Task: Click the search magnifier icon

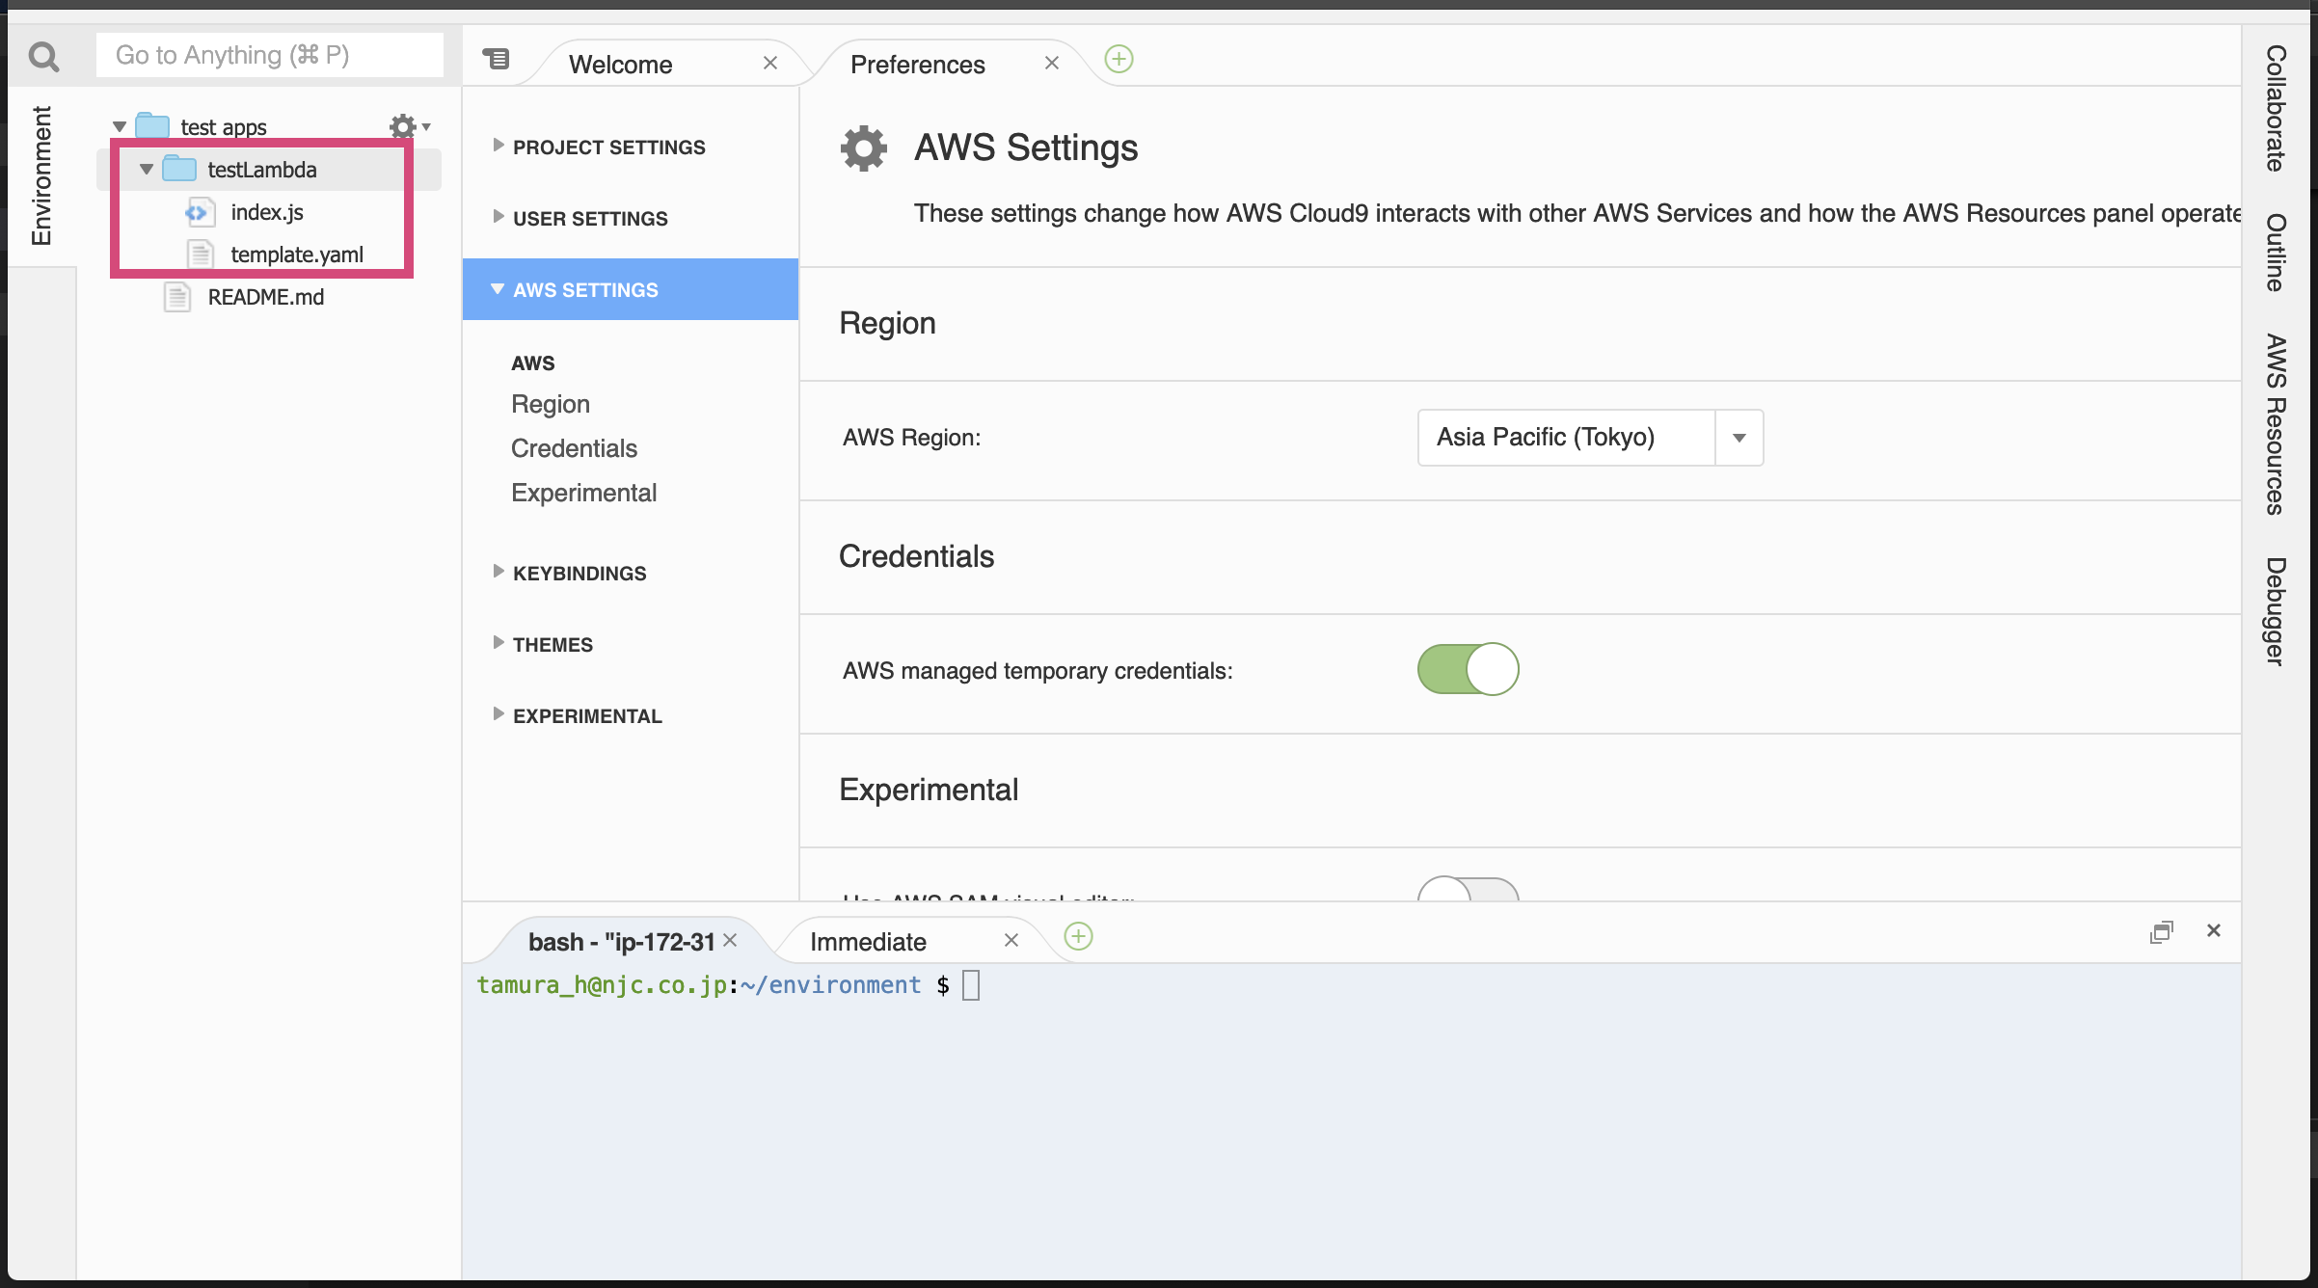Action: [x=43, y=57]
